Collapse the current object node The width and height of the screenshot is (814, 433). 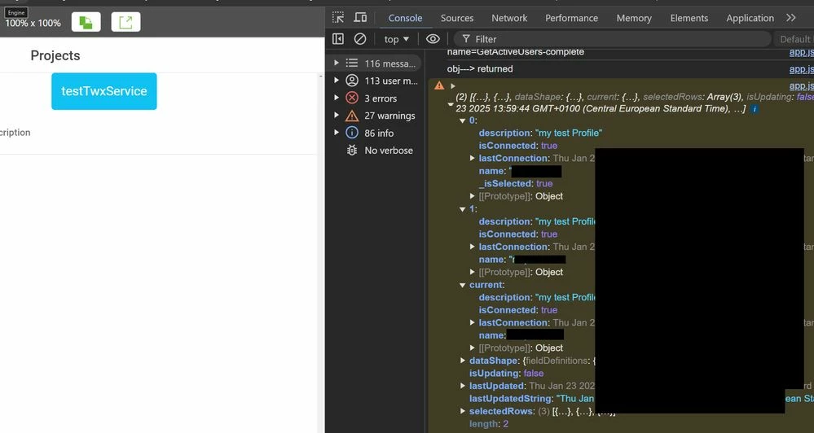tap(463, 285)
